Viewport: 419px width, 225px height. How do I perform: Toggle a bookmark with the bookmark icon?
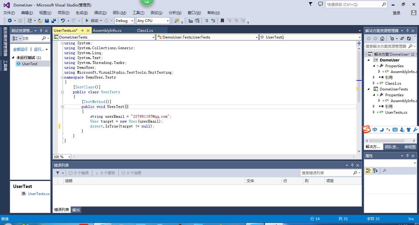point(222,20)
